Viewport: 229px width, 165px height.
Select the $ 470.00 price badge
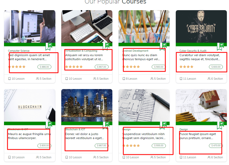tap(216, 146)
